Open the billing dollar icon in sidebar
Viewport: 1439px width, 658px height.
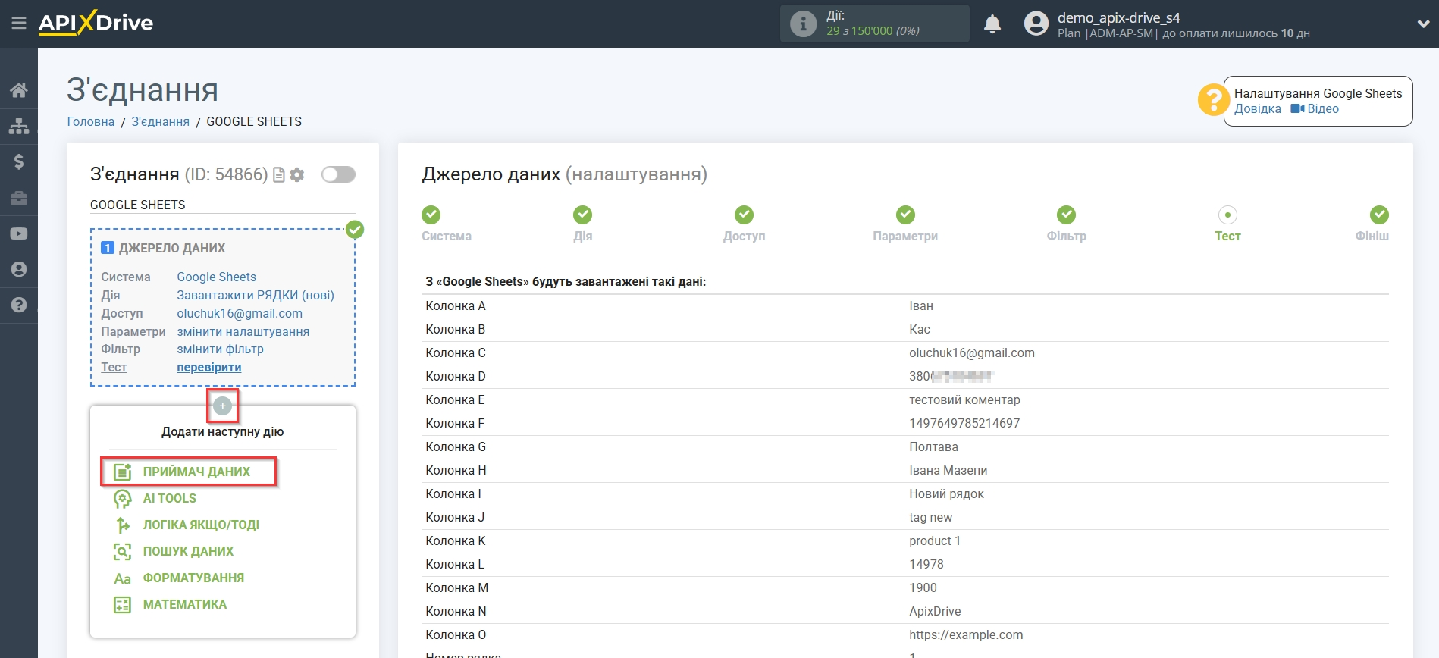pos(19,161)
